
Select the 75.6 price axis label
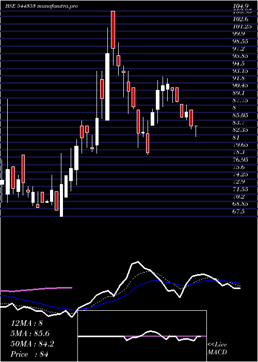pyautogui.click(x=239, y=167)
